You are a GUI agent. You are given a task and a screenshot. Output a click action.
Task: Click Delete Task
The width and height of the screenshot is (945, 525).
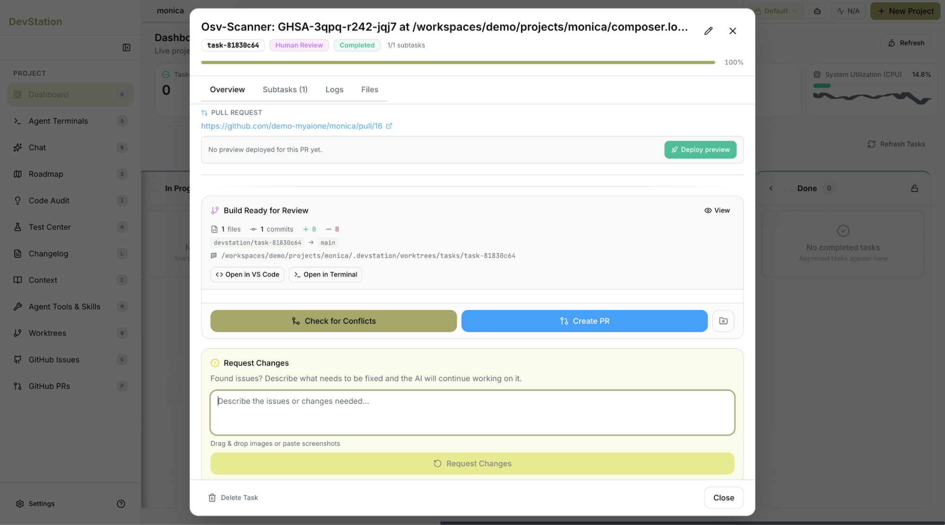(233, 498)
